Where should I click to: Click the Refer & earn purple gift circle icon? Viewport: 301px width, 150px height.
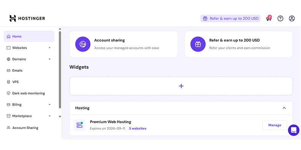[x=198, y=44]
